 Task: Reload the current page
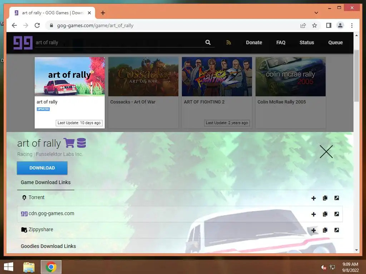coord(37,25)
